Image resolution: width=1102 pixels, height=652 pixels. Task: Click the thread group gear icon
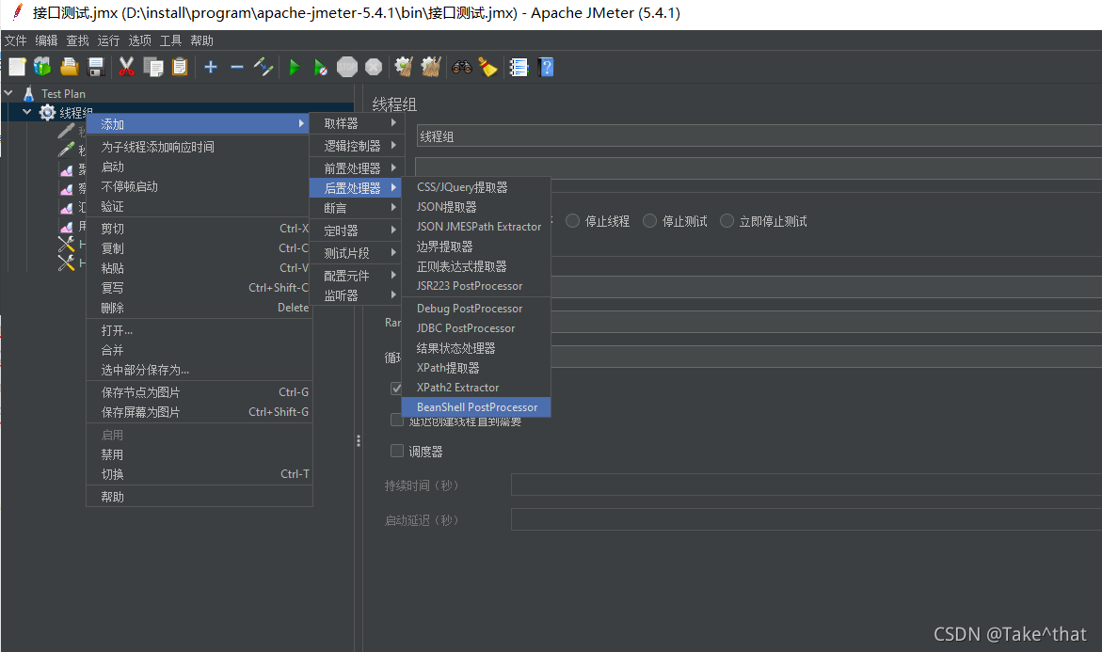coord(47,112)
